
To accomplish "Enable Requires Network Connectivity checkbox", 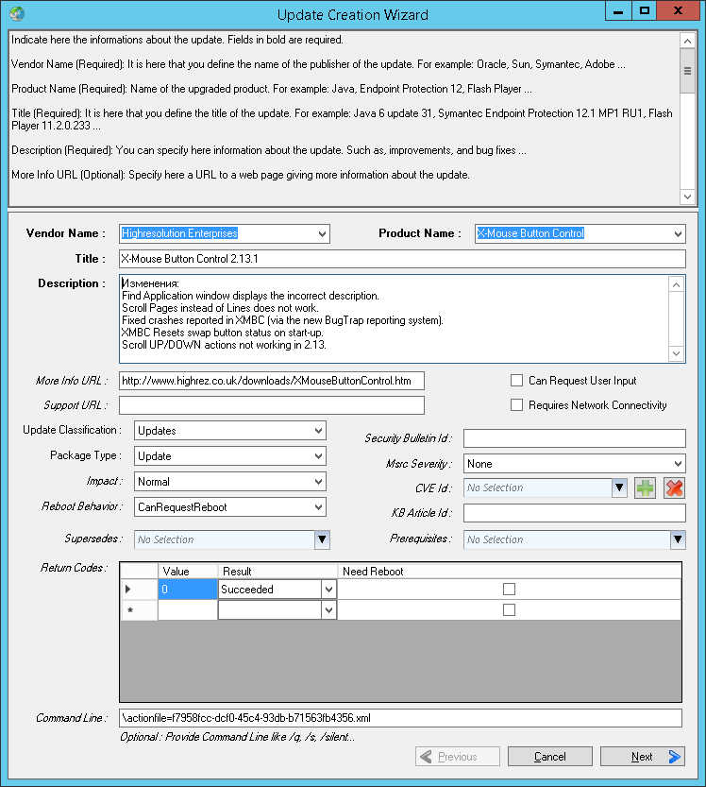I will 516,405.
